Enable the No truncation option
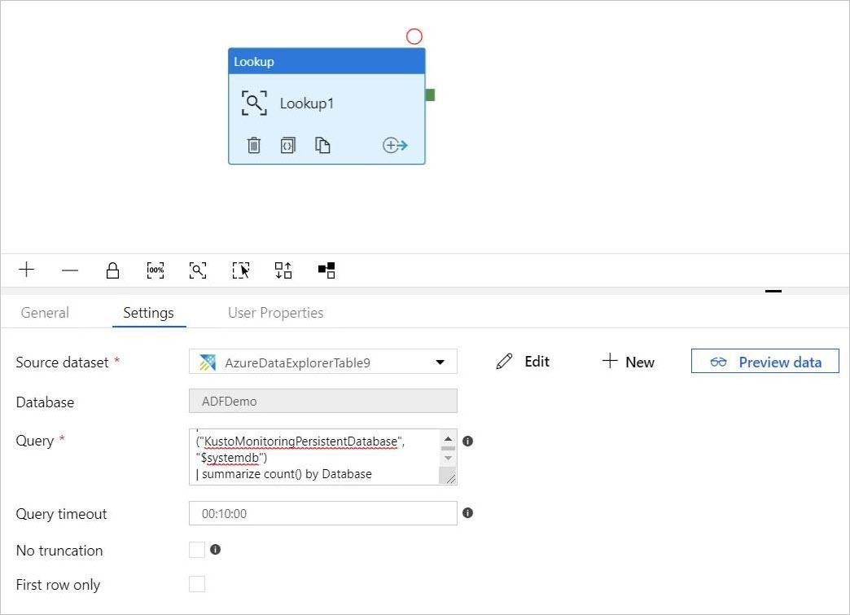 [x=195, y=551]
